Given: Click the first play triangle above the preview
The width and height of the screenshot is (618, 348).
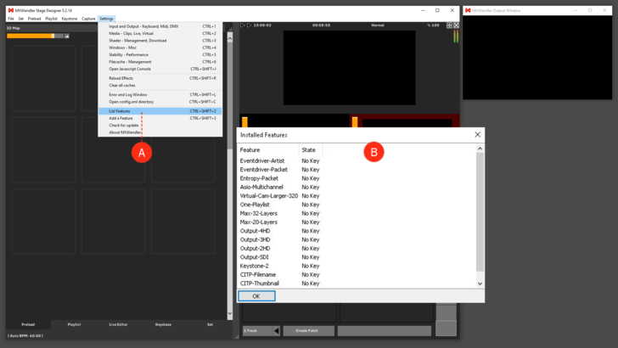Looking at the screenshot, I should pos(243,25).
